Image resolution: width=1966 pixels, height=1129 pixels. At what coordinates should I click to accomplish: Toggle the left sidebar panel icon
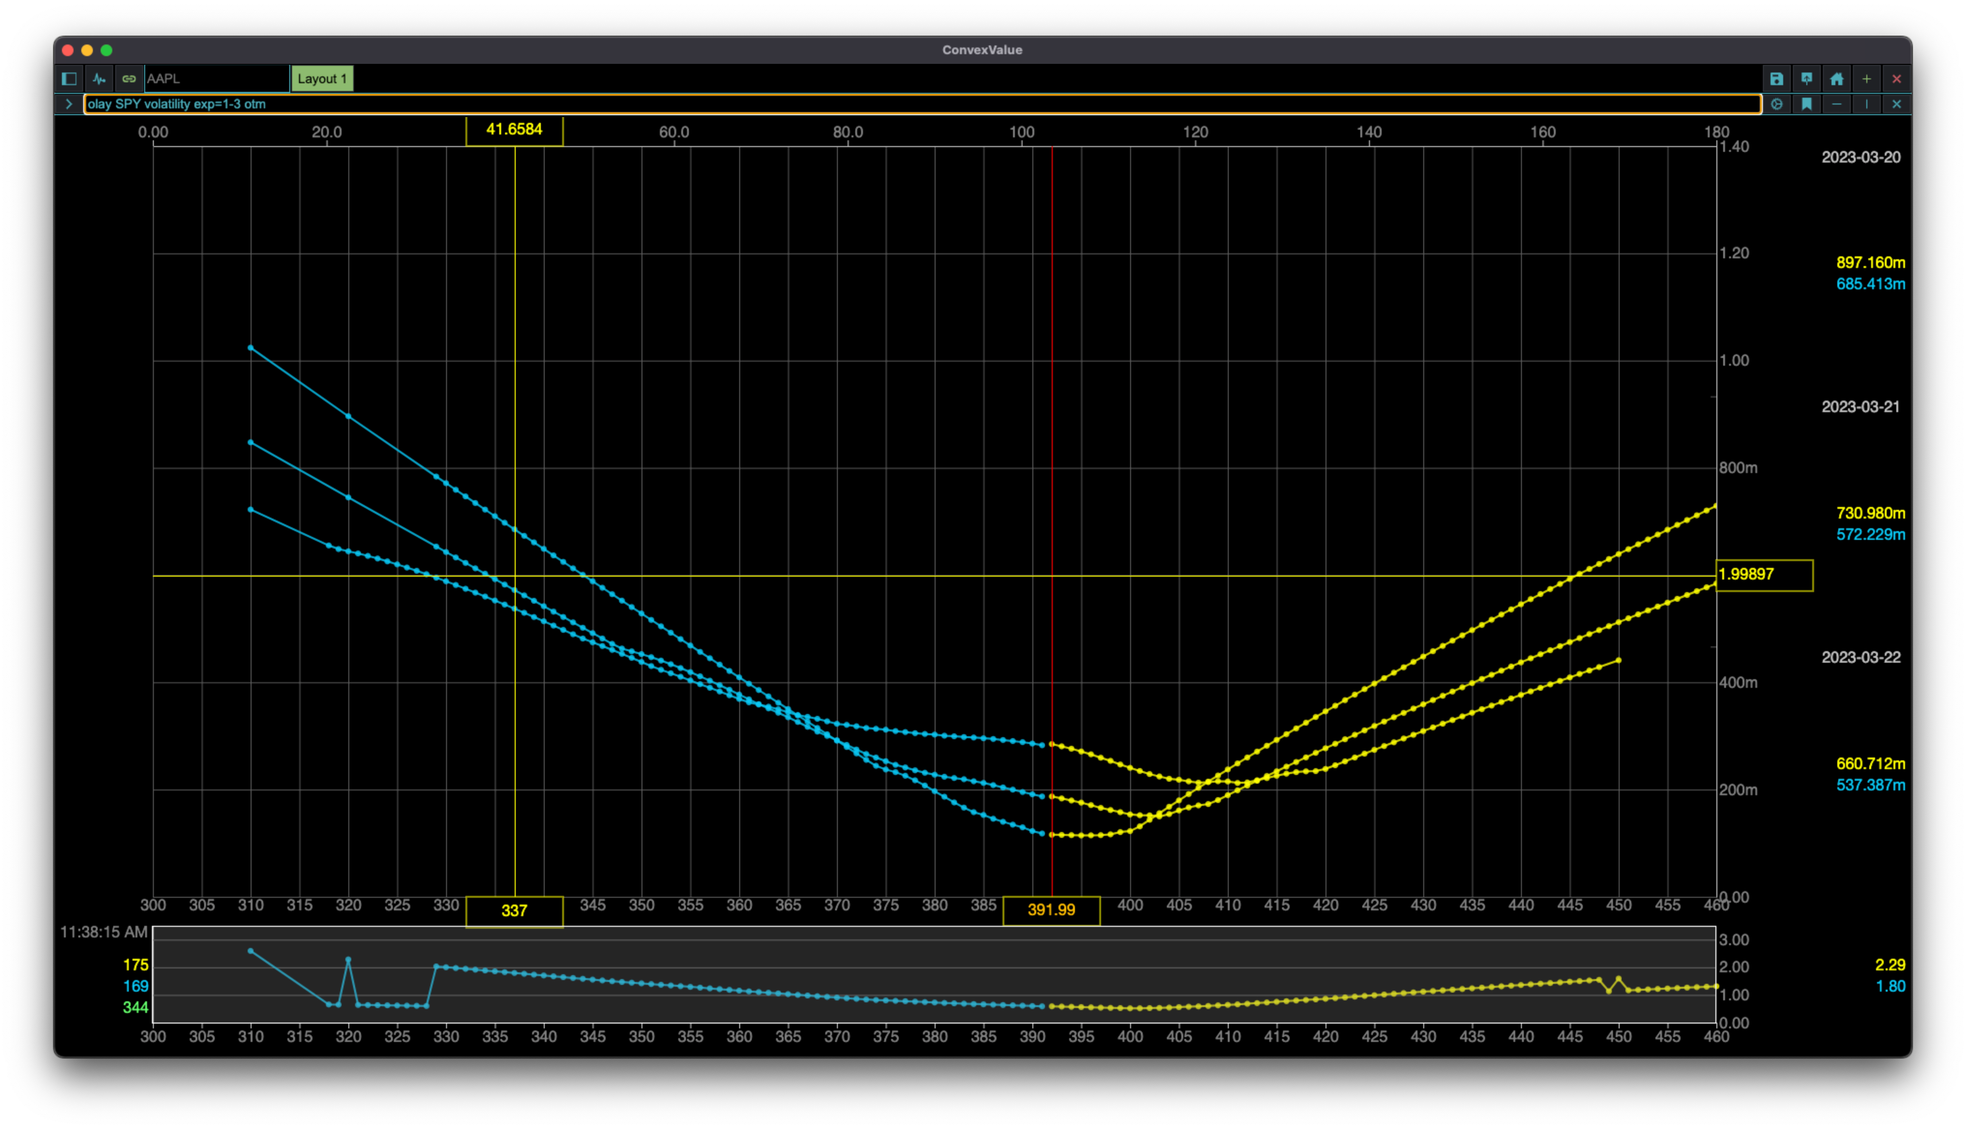click(x=69, y=78)
